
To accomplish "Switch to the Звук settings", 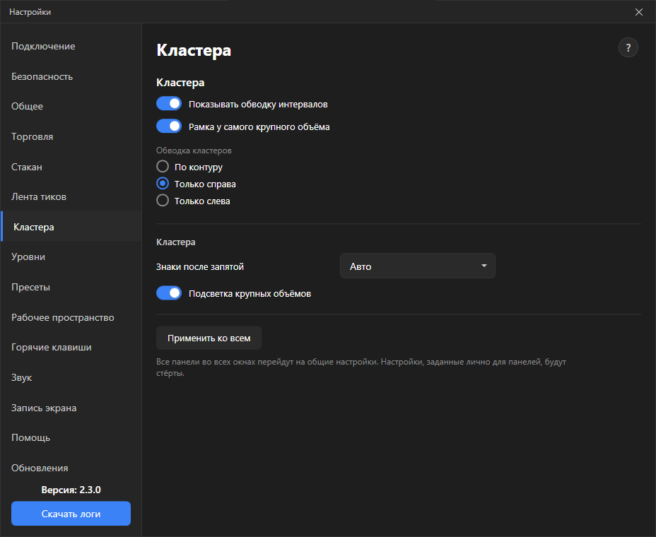I will click(x=71, y=377).
